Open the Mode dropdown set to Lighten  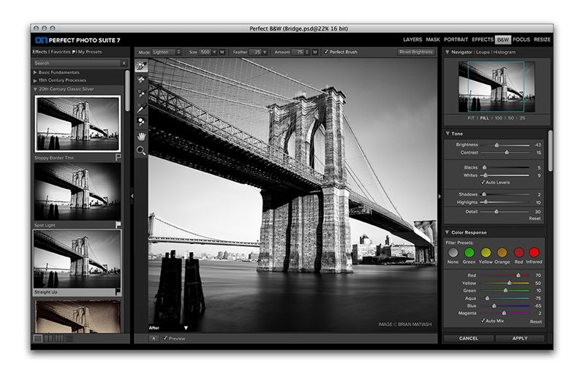tap(165, 53)
